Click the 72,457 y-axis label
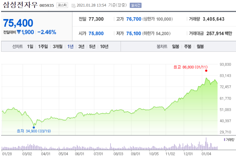The image size is (236, 158). 225,87
